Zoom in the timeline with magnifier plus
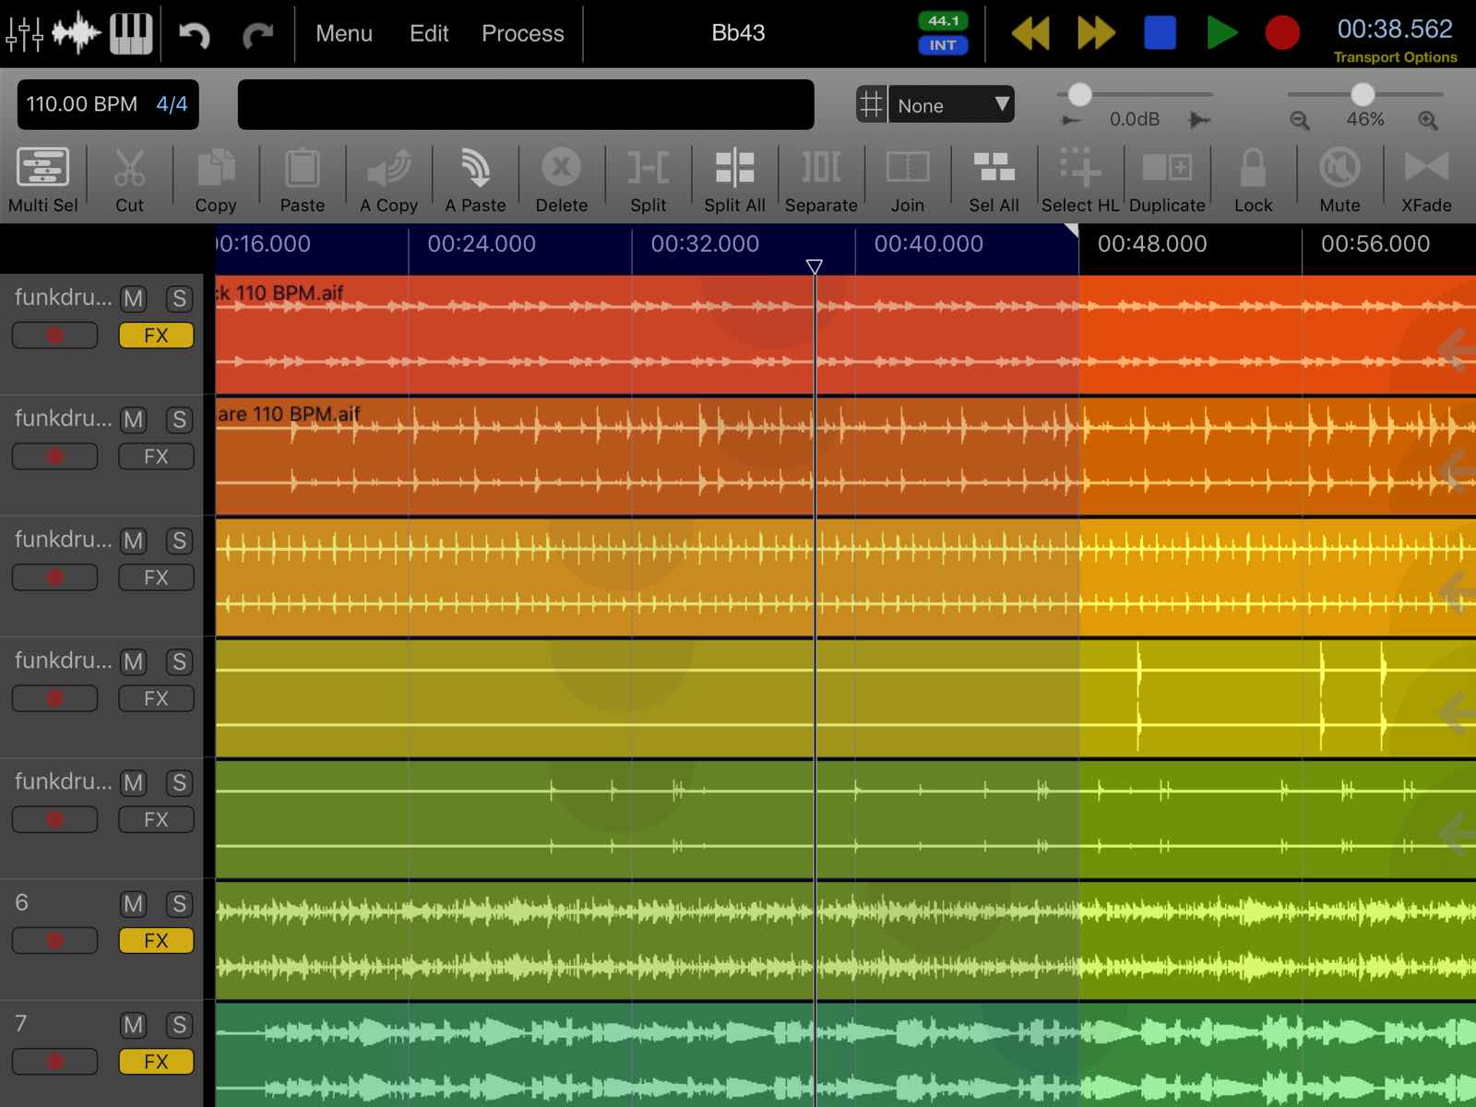The image size is (1476, 1107). (x=1428, y=120)
